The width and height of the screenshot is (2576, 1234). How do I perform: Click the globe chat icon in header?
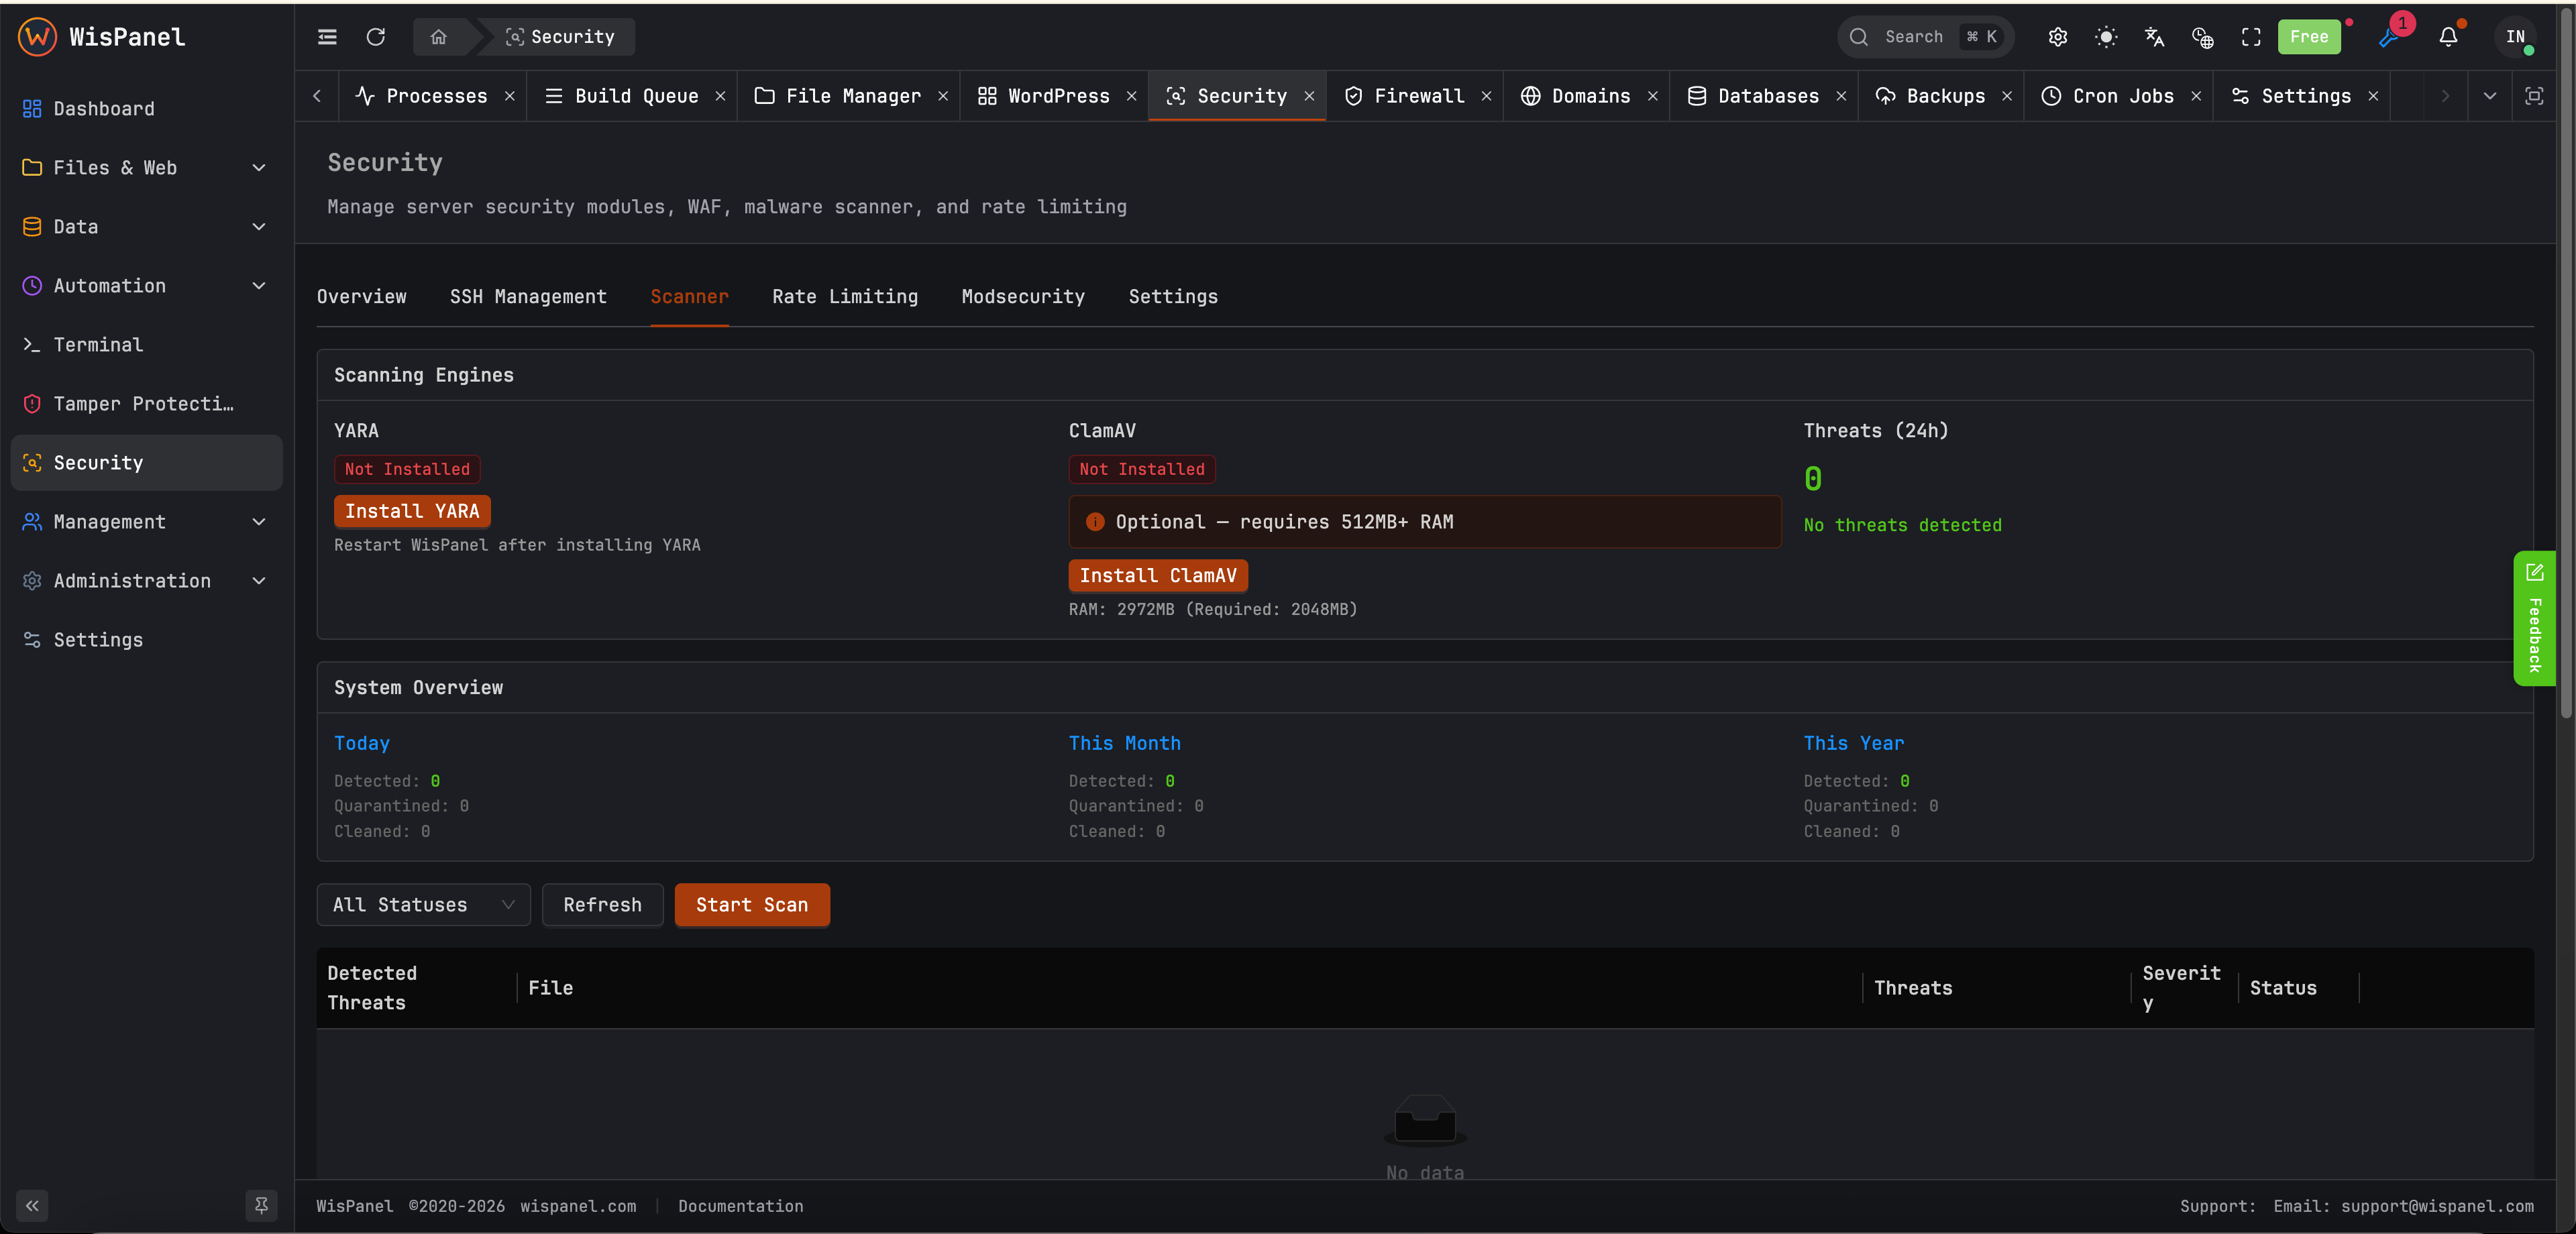(2202, 37)
